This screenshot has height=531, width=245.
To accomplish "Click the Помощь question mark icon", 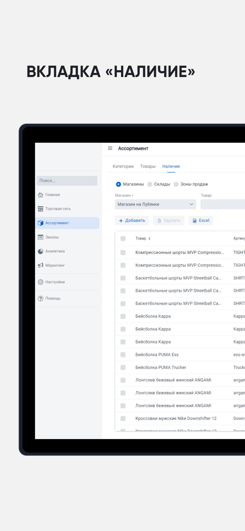I will (41, 298).
